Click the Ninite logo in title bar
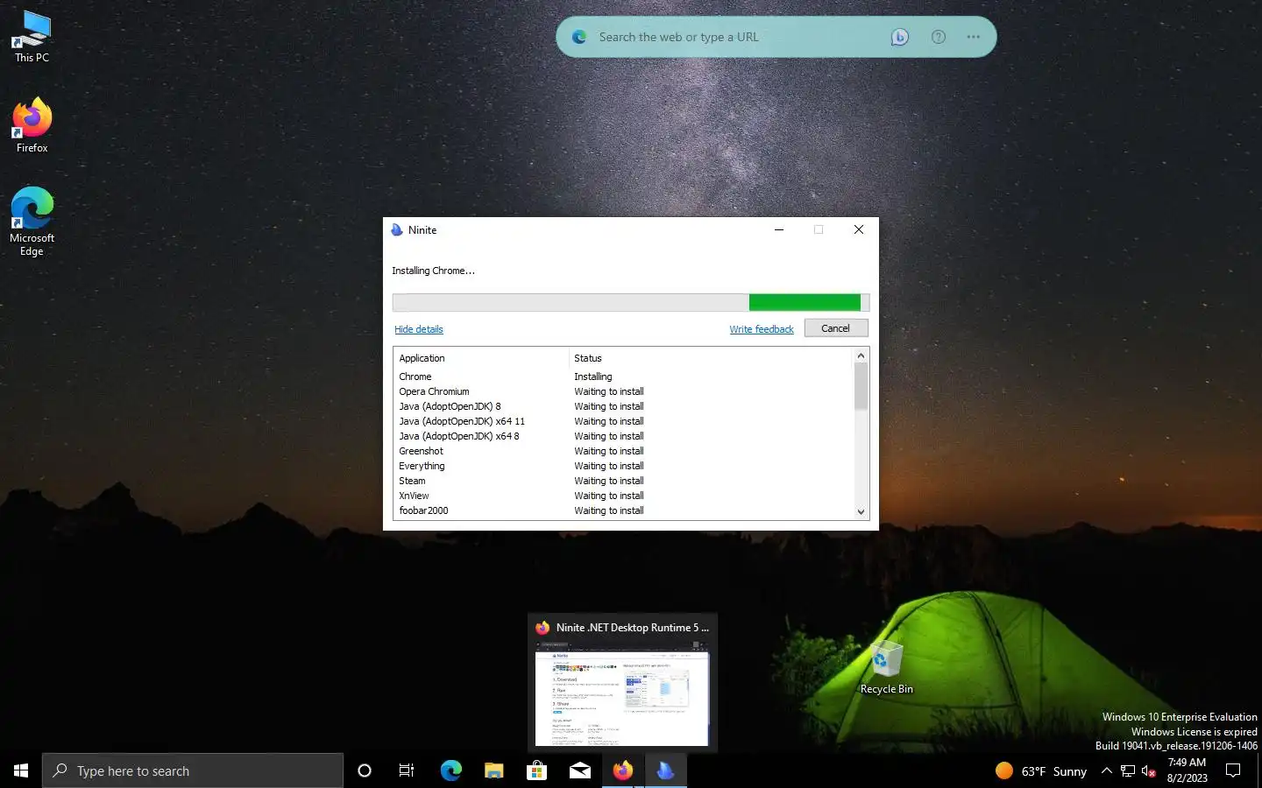 point(397,229)
